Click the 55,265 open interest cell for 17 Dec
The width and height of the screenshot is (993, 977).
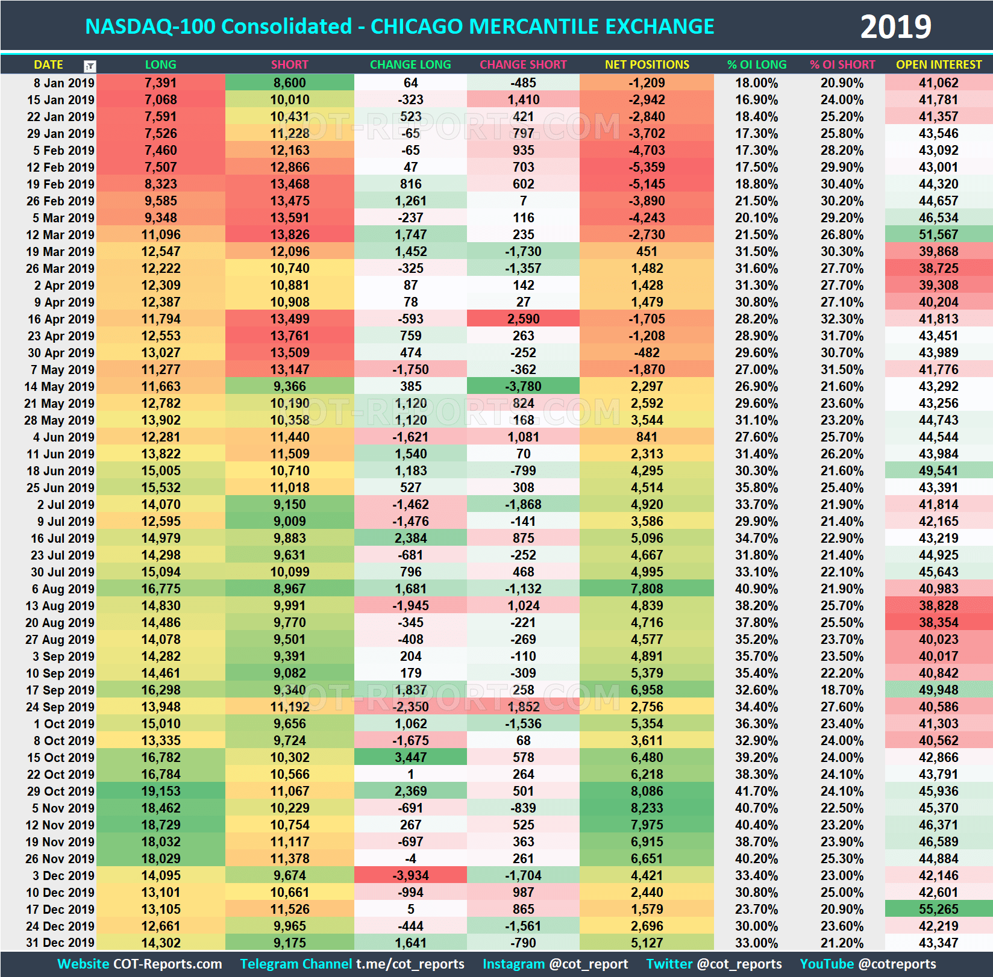(x=939, y=909)
